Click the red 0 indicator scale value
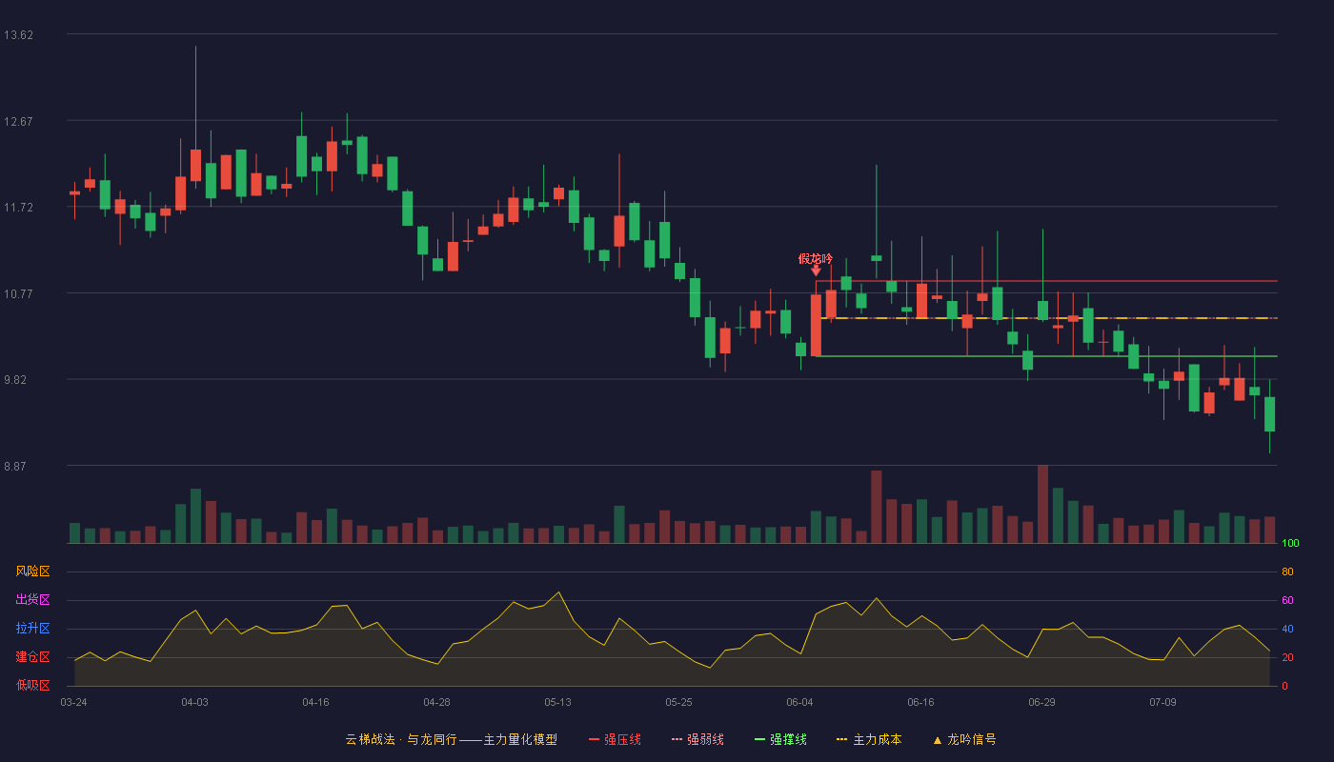 pyautogui.click(x=1284, y=686)
